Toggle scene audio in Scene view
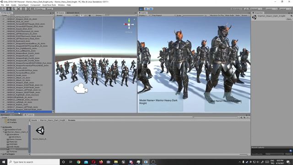 86,15
